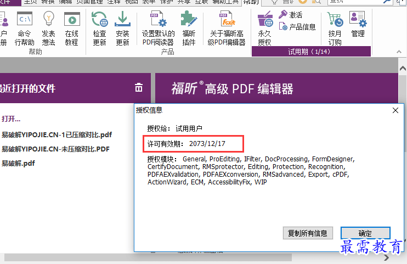Open 福昕插件 plugins
Viewport: 407px width, 264px height.
pos(189,29)
